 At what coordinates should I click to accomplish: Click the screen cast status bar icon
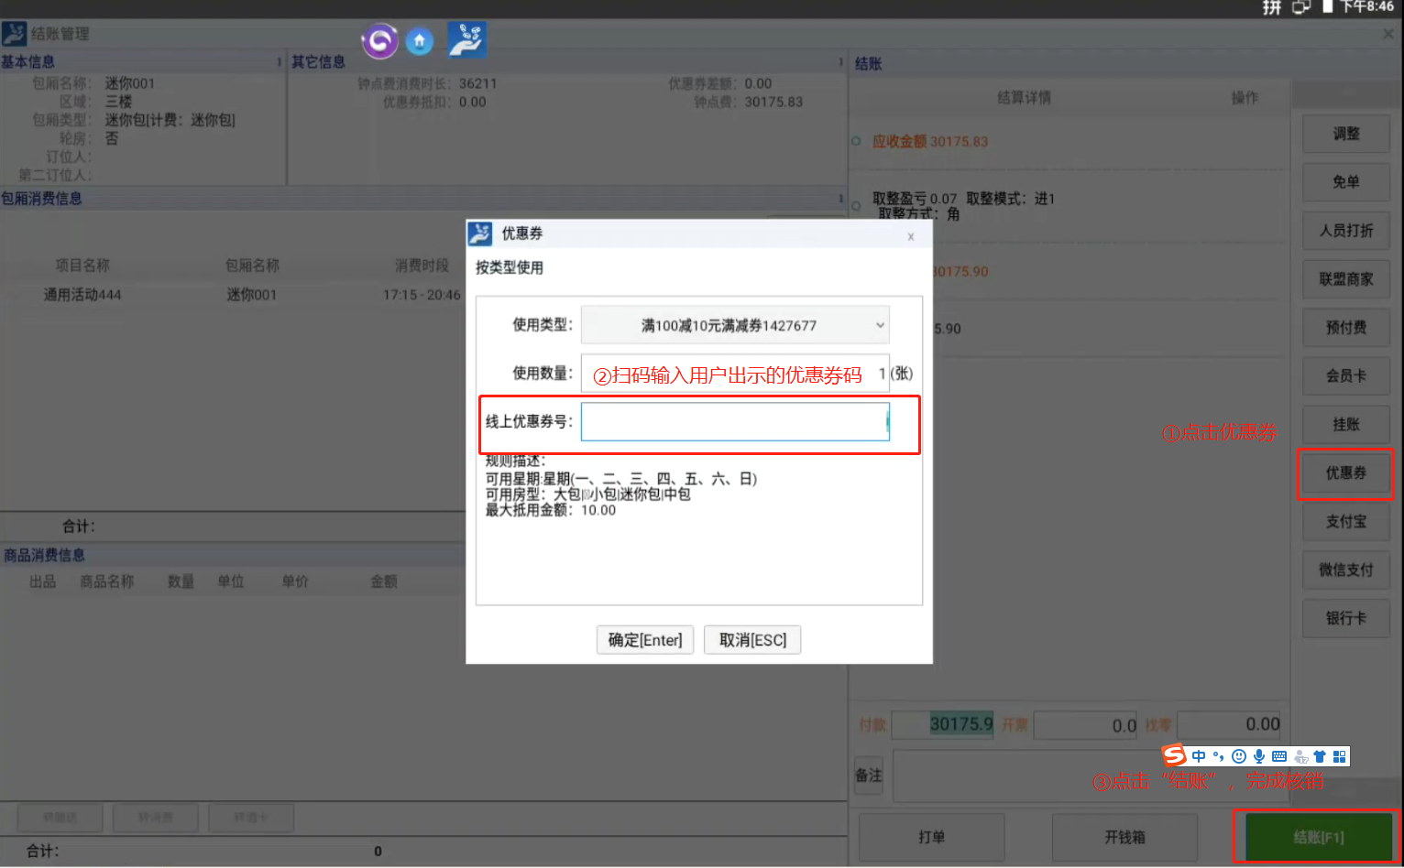coord(1301,7)
